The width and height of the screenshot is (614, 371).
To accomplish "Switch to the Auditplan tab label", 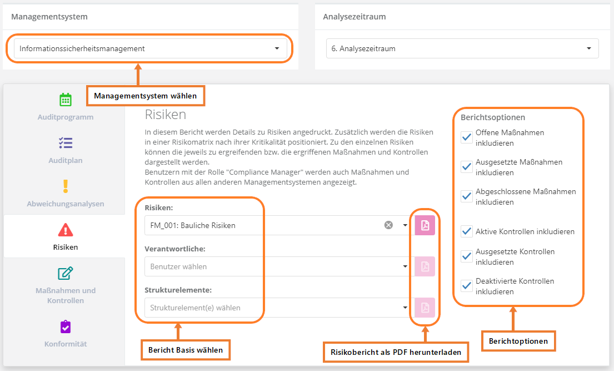I will pyautogui.click(x=66, y=161).
